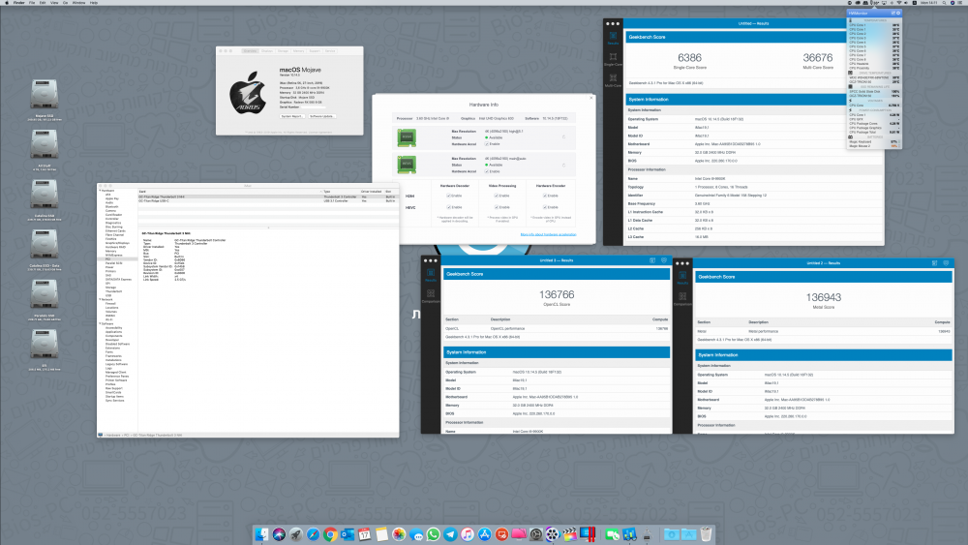Image resolution: width=968 pixels, height=545 pixels.
Task: Open Parallels Desktop icon in Dock
Action: coord(588,534)
